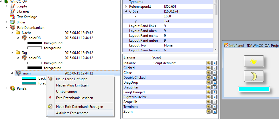Open script wizard icon for LangChanged event
The image size is (279, 119).
[x=209, y=92]
